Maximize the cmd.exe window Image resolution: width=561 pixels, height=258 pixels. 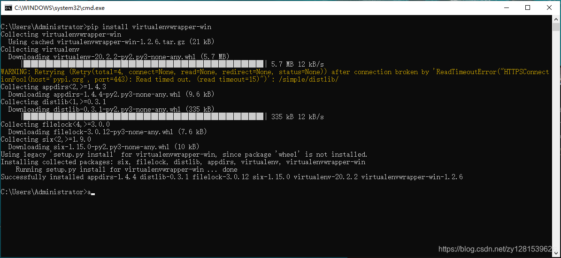click(527, 8)
